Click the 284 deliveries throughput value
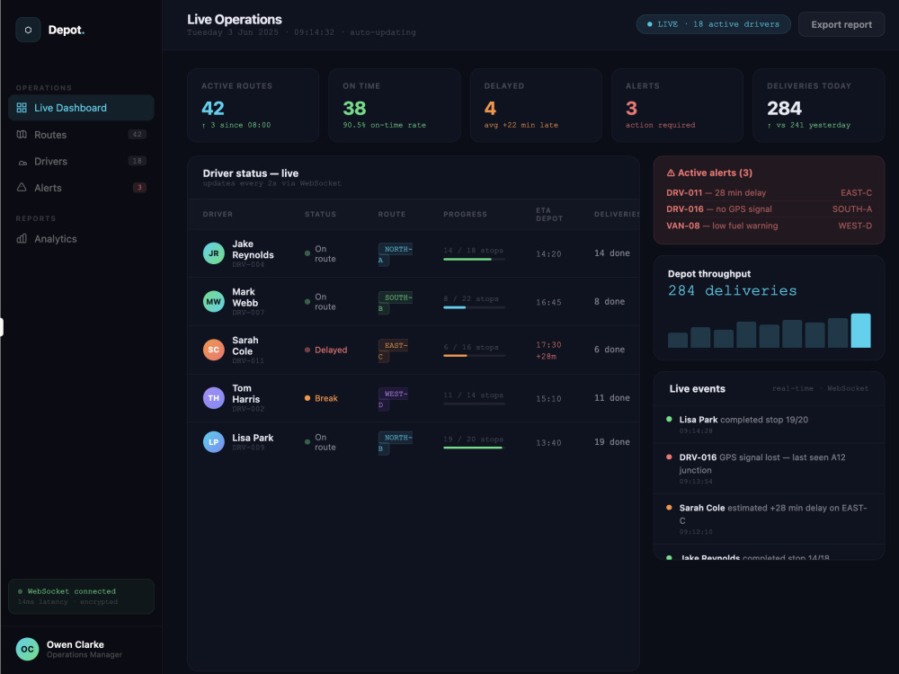The height and width of the screenshot is (674, 899). [x=732, y=290]
